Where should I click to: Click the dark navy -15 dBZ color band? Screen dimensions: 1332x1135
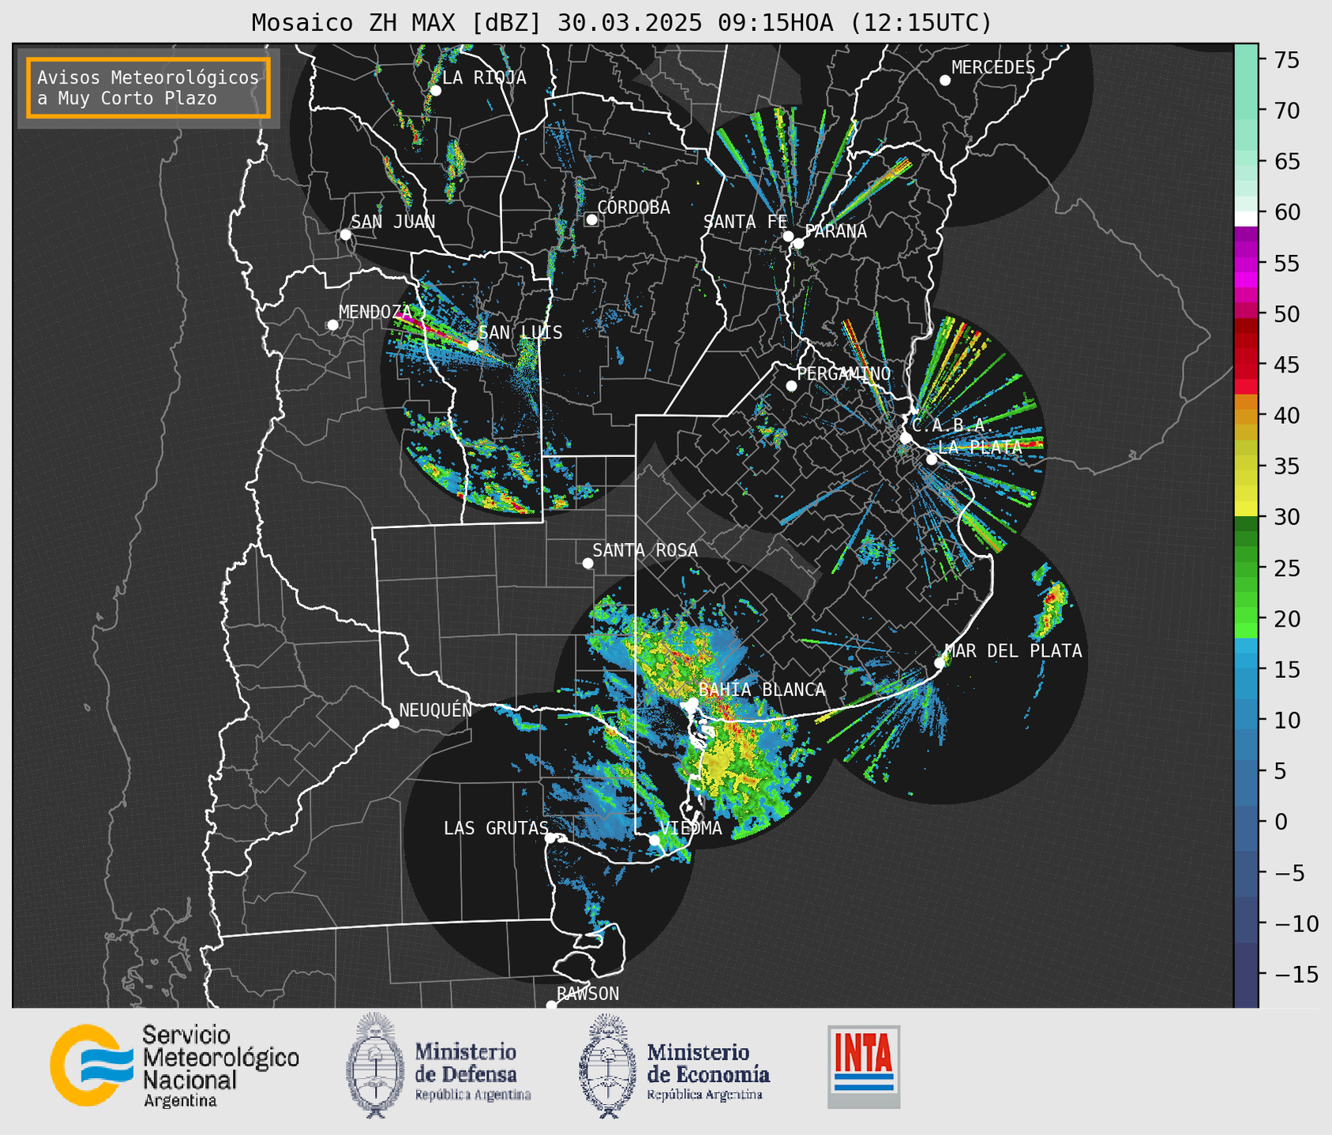(1246, 974)
